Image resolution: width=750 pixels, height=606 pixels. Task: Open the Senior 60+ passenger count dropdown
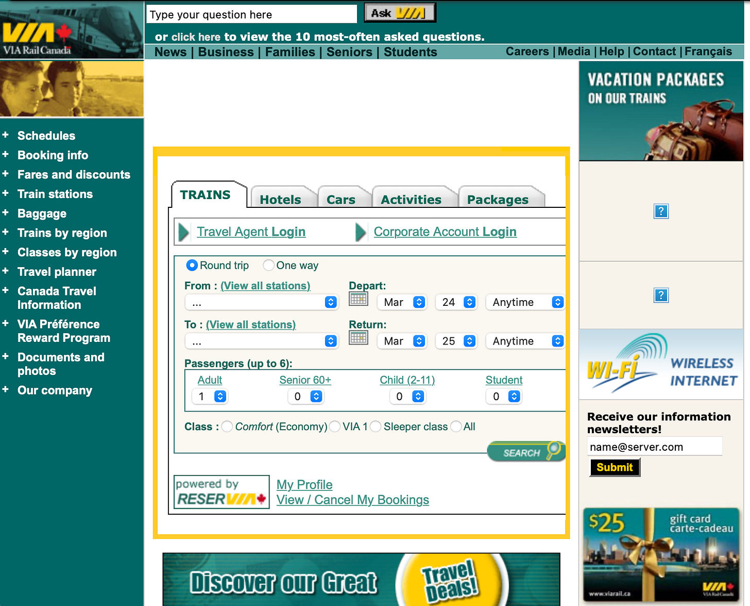tap(305, 396)
